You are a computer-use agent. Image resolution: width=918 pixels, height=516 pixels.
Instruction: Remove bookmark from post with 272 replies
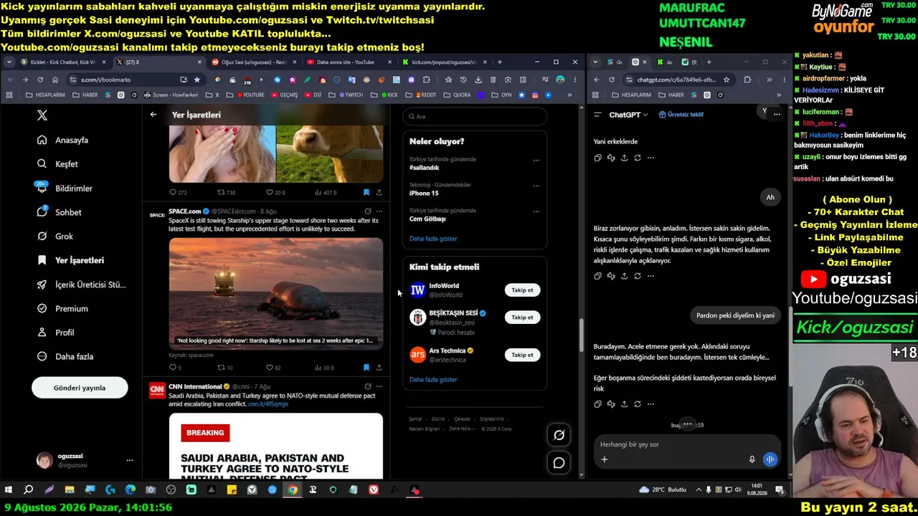(x=366, y=192)
